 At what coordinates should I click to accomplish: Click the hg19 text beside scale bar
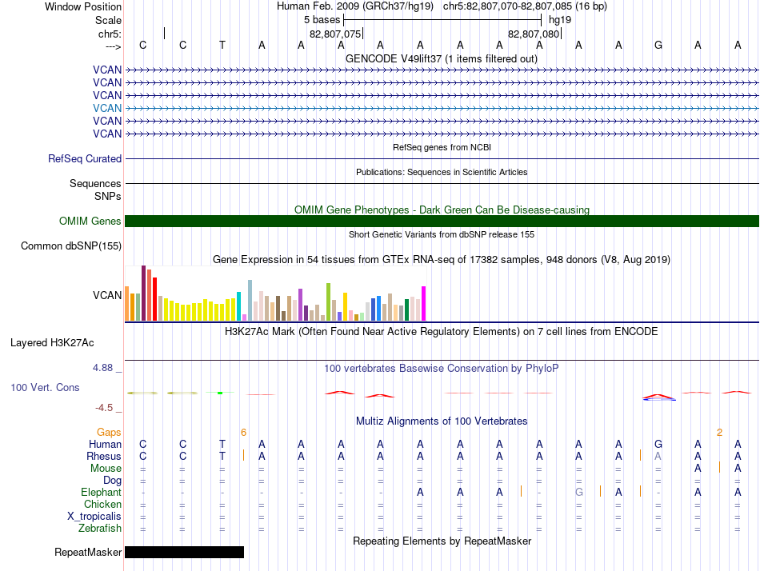[560, 20]
